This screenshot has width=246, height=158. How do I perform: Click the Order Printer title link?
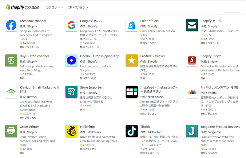point(29,127)
